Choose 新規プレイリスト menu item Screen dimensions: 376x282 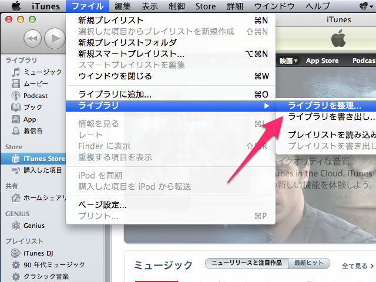point(170,21)
